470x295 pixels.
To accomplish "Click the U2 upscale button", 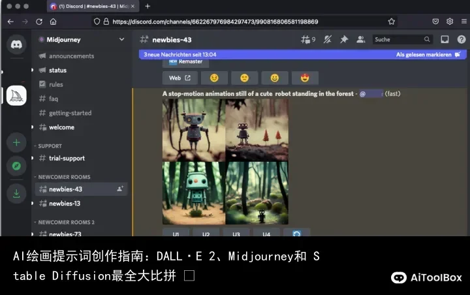I will tap(206, 233).
